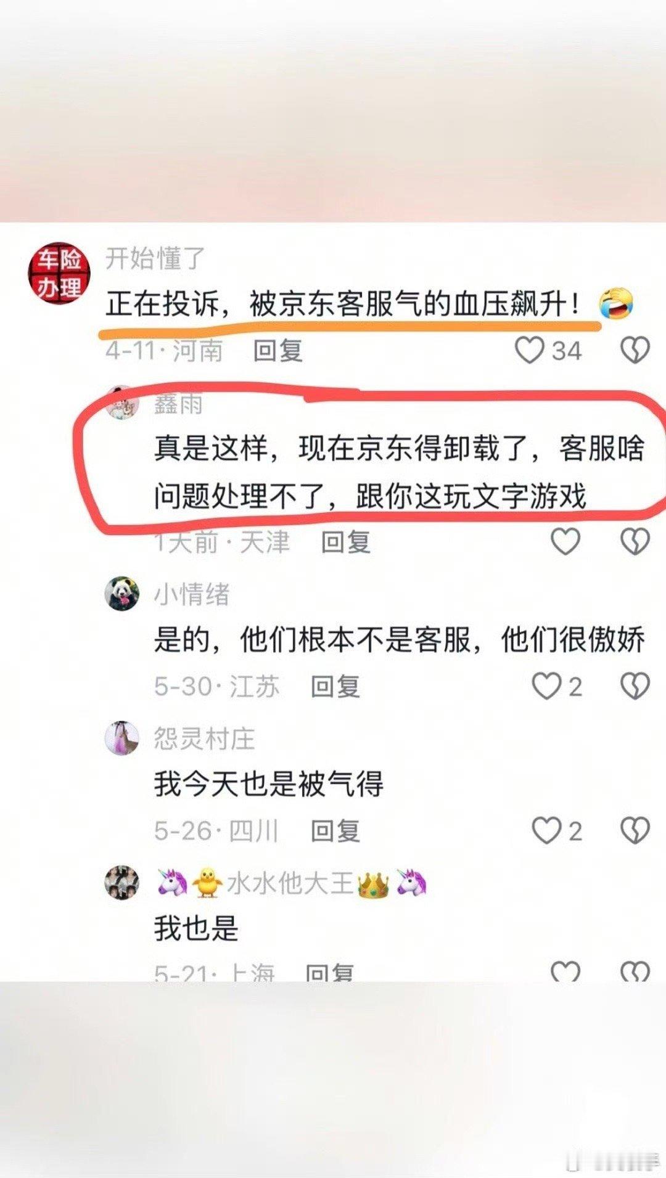
Task: Dislike the 开始懂了 comment via broken heart
Action: point(635,350)
